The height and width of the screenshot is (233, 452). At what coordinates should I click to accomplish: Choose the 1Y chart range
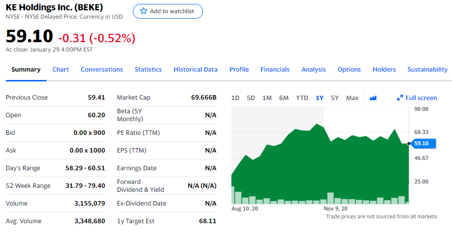320,98
